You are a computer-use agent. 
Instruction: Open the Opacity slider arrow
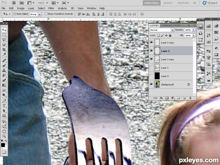pos(194,30)
